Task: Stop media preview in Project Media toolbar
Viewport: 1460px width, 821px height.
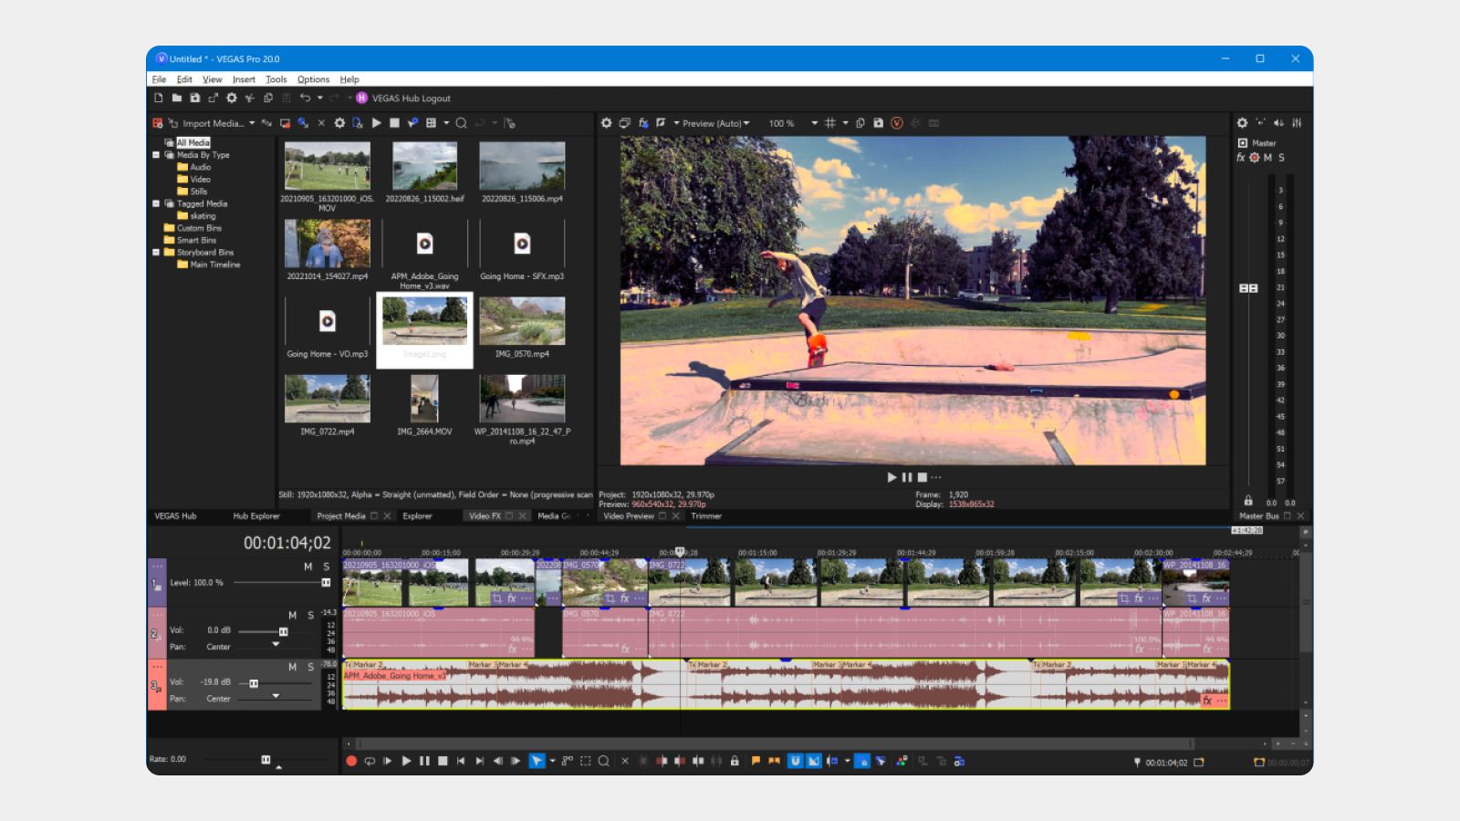Action: click(x=394, y=123)
